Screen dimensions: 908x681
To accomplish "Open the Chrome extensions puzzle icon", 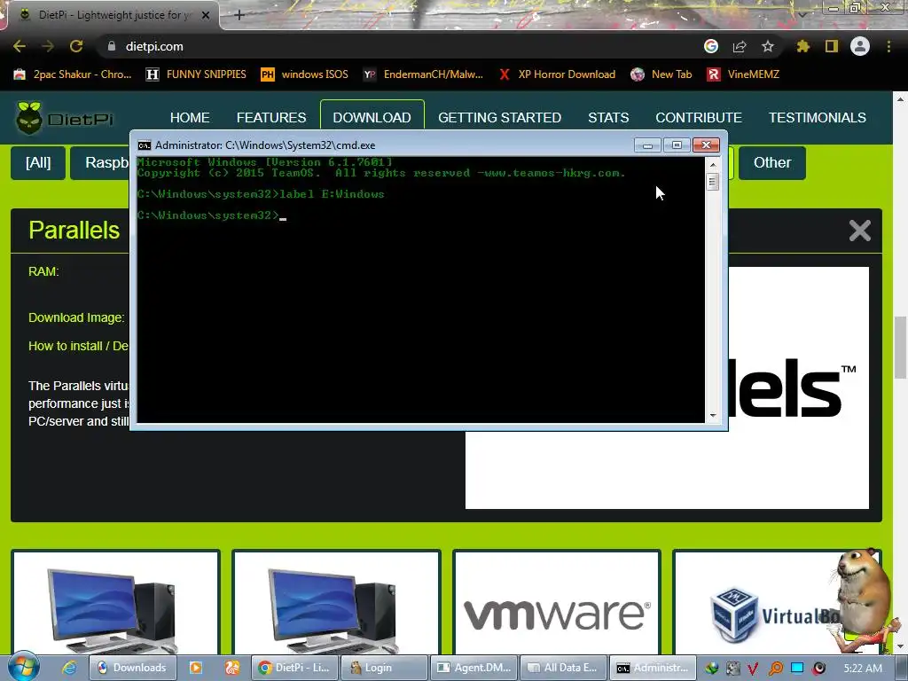I will point(803,46).
